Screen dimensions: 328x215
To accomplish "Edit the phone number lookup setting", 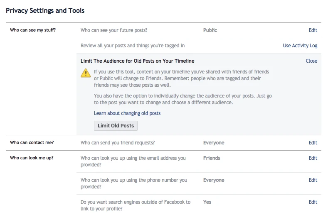I will 313,180.
